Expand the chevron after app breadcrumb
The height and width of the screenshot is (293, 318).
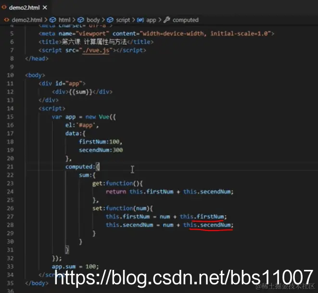click(x=160, y=20)
